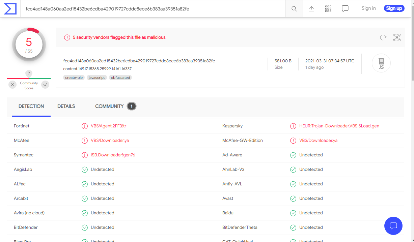The width and height of the screenshot is (414, 242).
Task: Vote file harmless with checkmark icon
Action: pos(45,85)
